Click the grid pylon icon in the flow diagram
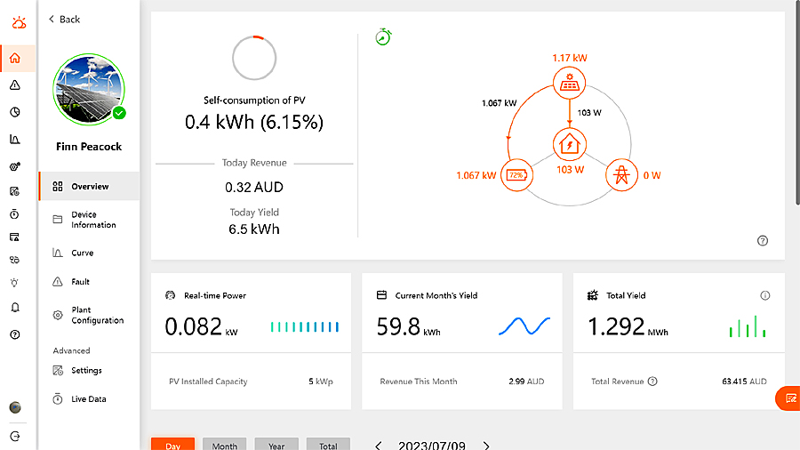Screen dimensions: 800x450 (621, 175)
